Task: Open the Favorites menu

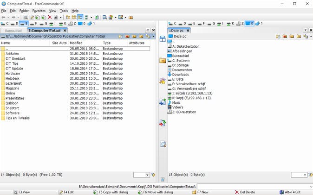Action: point(39,11)
